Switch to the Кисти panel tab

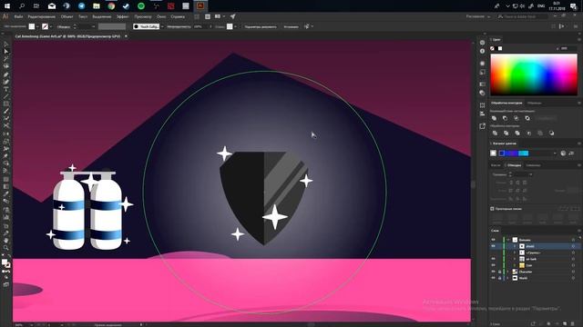pos(496,165)
